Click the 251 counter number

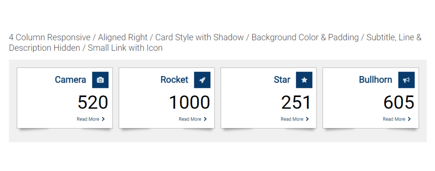click(296, 102)
